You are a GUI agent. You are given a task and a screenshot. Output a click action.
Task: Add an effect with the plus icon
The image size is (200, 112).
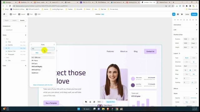click(x=197, y=89)
